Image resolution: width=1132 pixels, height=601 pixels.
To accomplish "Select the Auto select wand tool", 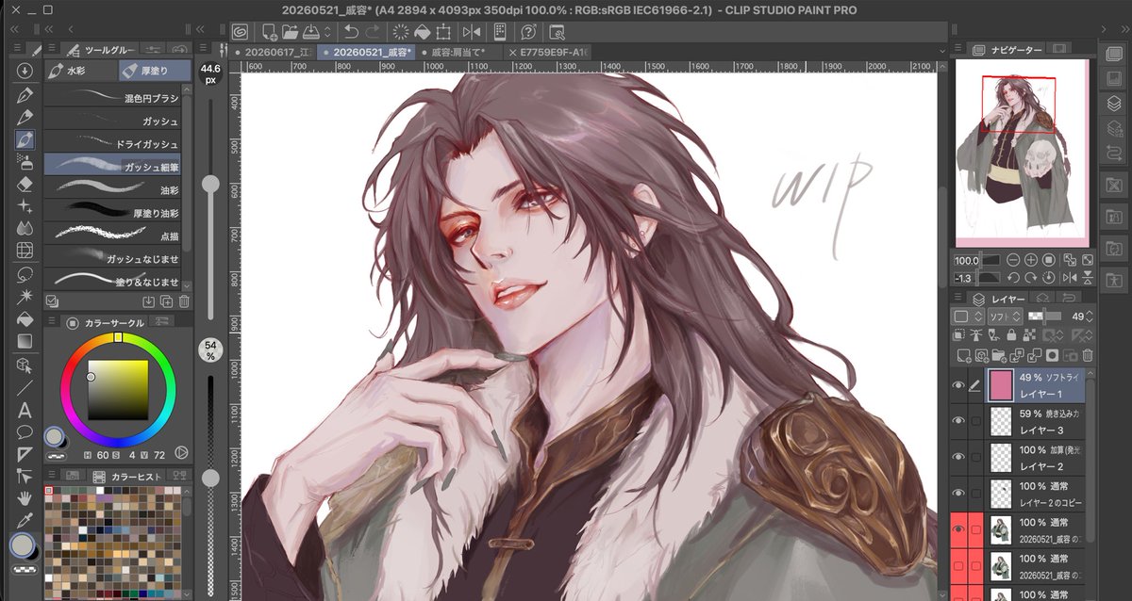I will 25,297.
